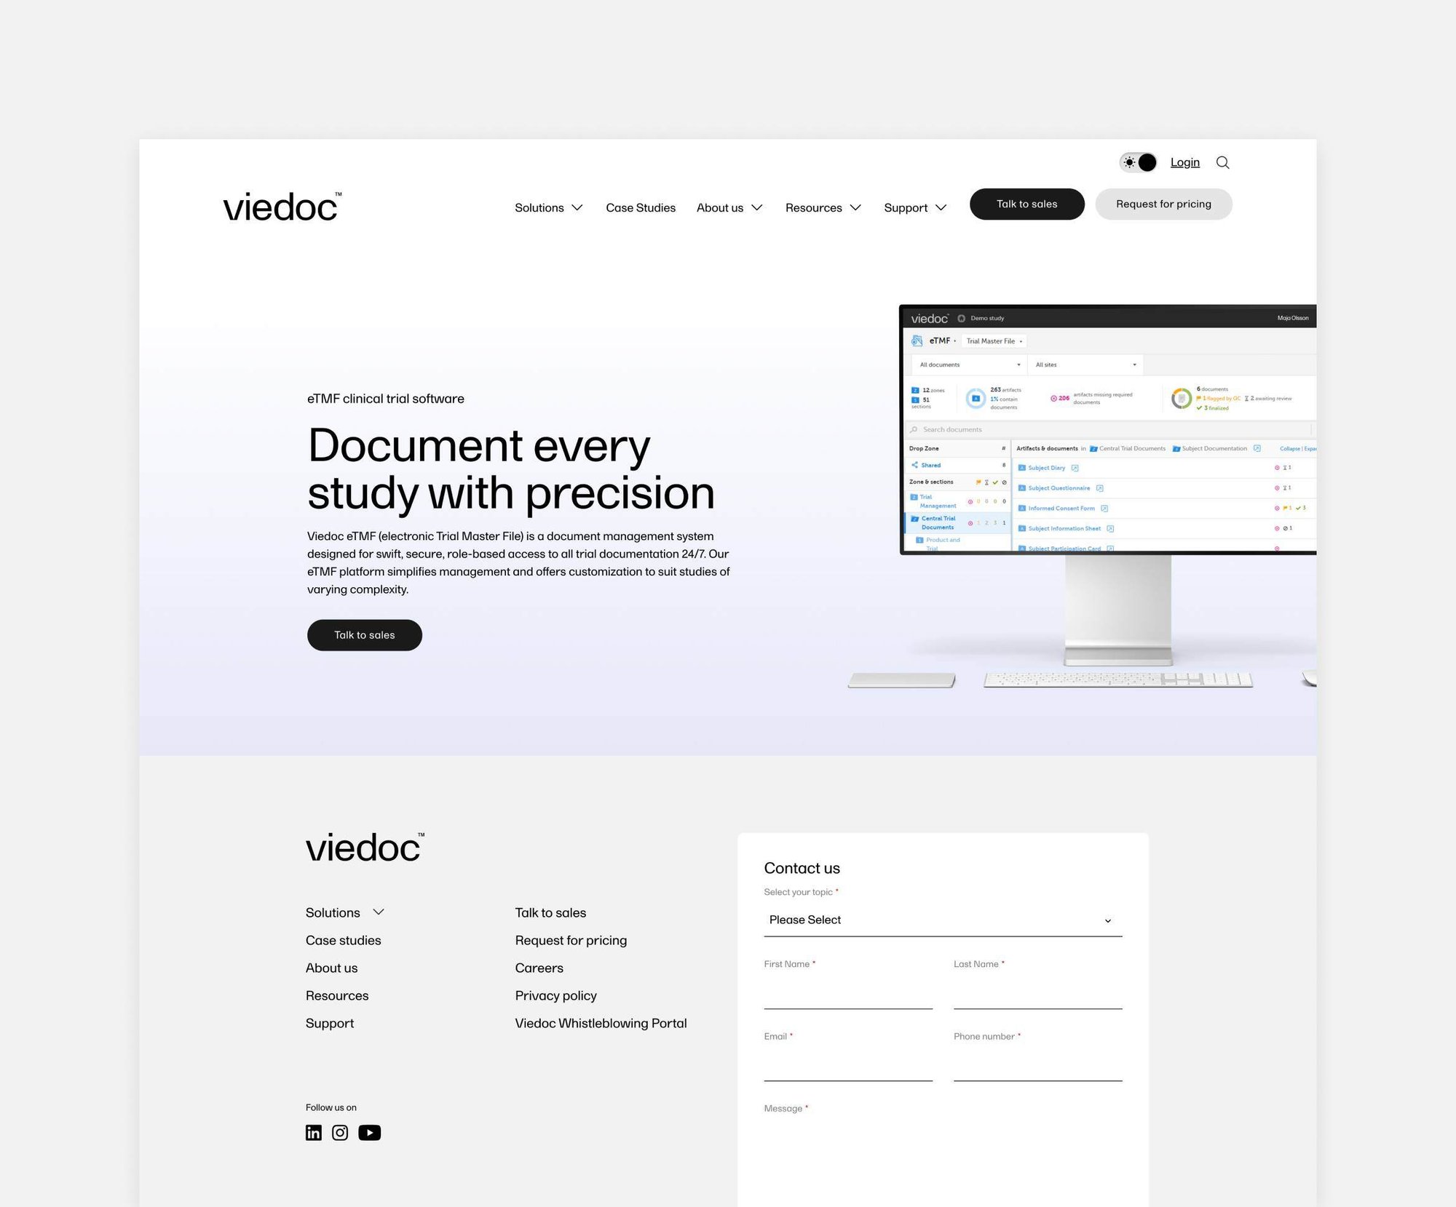
Task: Click the LinkedIn icon in footer
Action: point(314,1134)
